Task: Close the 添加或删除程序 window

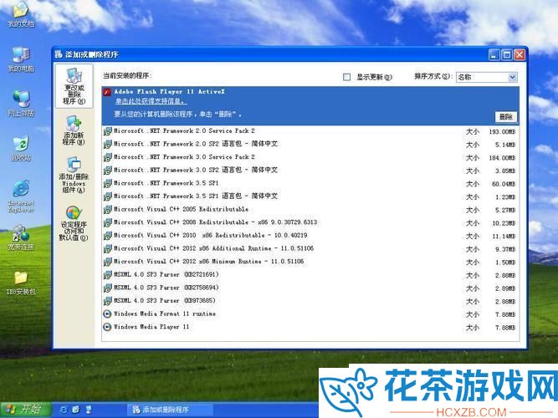Action: click(520, 55)
